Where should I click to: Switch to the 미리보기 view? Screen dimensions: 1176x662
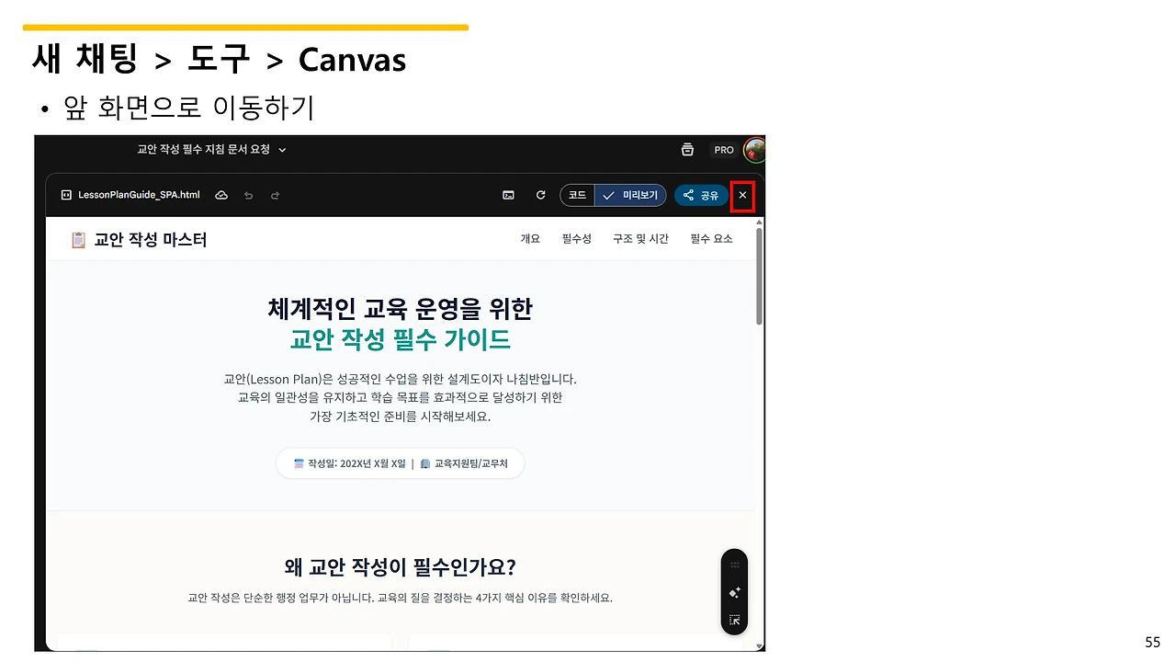630,195
